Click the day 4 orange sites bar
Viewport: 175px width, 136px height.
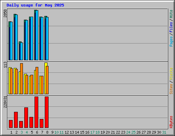[27, 85]
